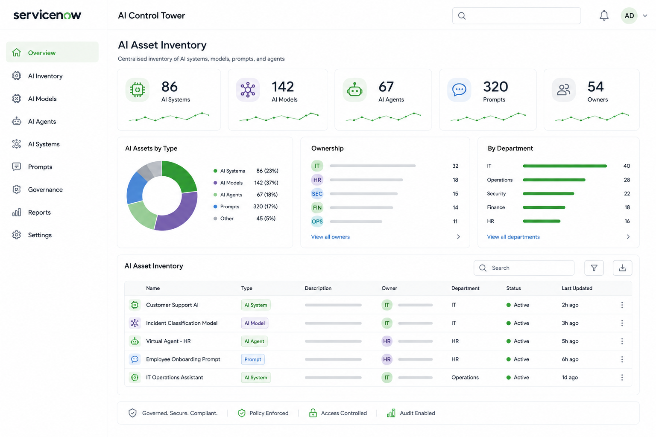The width and height of the screenshot is (656, 437).
Task: Click the Prompt type tag
Action: click(x=253, y=359)
